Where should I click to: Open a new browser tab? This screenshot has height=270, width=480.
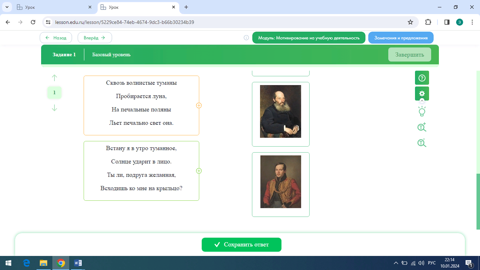186,7
